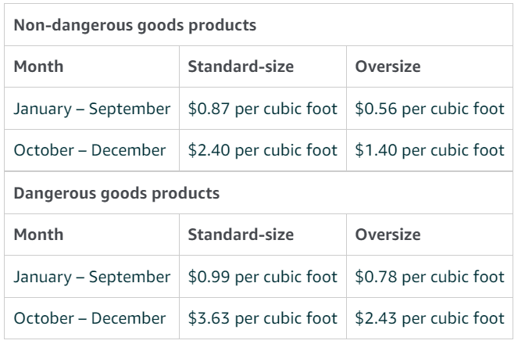Screen dimensions: 518x344
Task: Click January – September in the Non-dangerous goods table
Action: click(x=92, y=109)
